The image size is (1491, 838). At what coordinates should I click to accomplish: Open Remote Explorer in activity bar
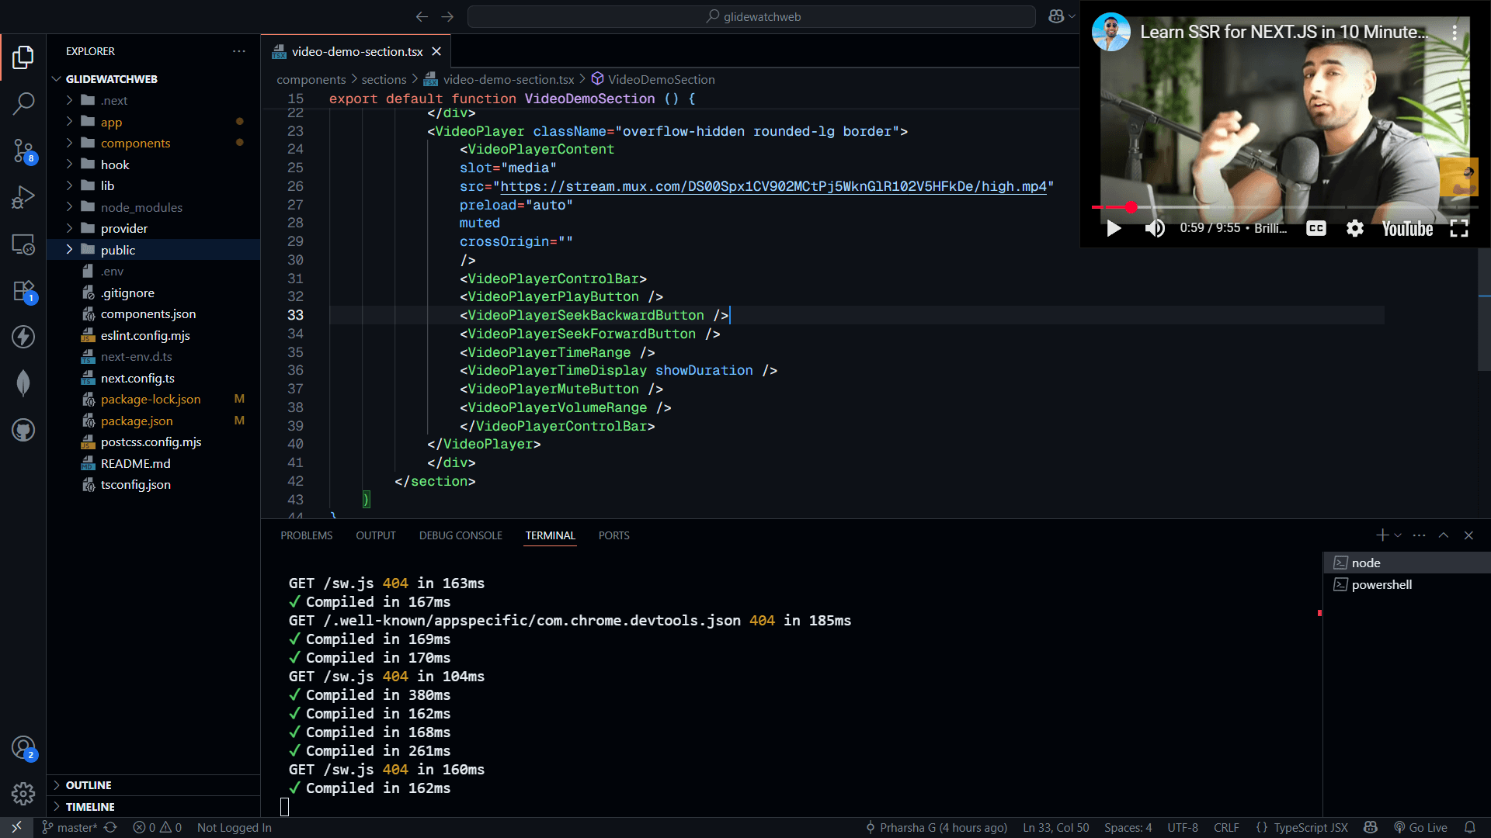point(23,244)
